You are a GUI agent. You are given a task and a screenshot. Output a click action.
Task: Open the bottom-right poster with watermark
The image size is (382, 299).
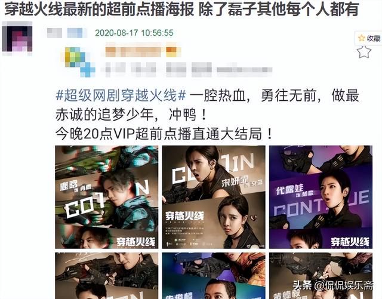(x=321, y=276)
